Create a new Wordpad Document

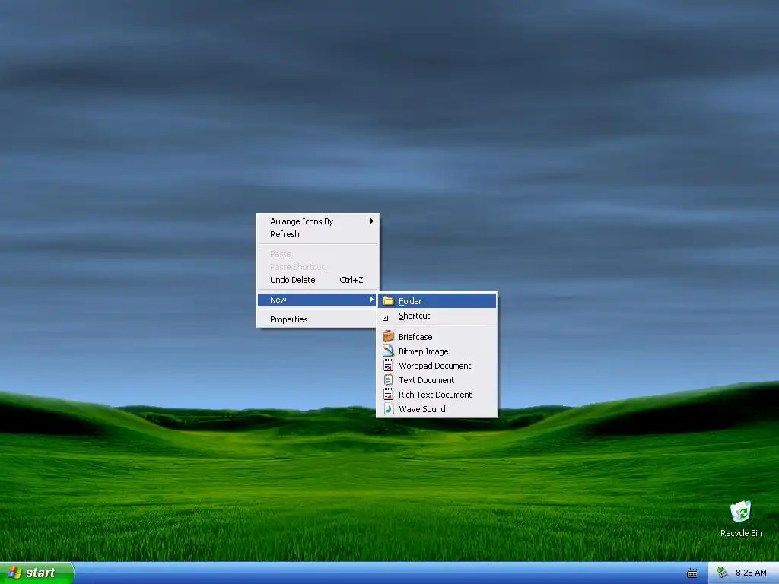pos(437,366)
